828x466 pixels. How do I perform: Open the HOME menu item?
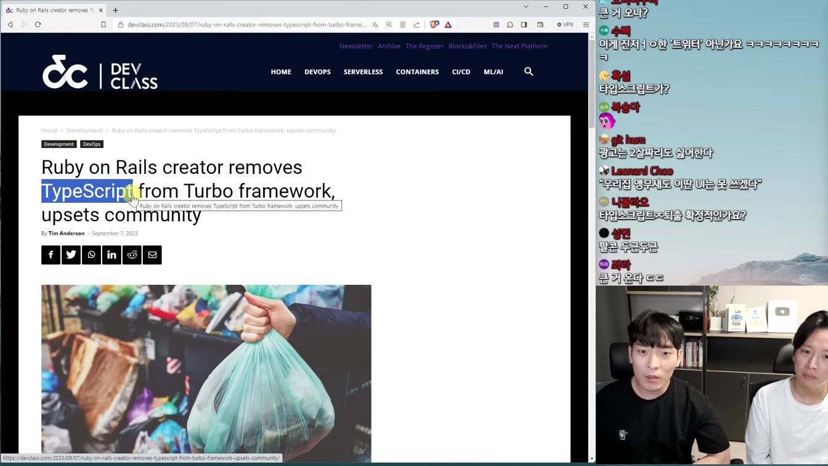click(281, 72)
